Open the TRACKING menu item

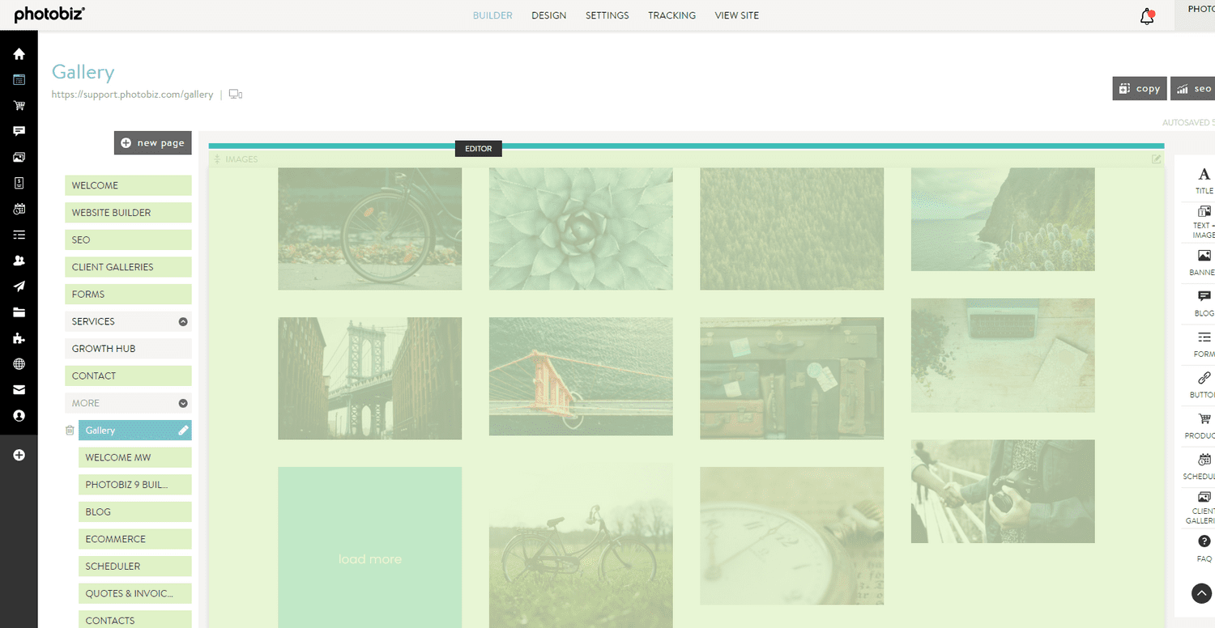point(671,15)
